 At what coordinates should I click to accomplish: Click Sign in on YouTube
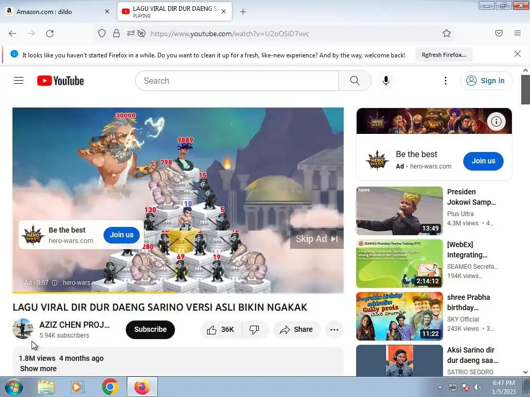487,81
